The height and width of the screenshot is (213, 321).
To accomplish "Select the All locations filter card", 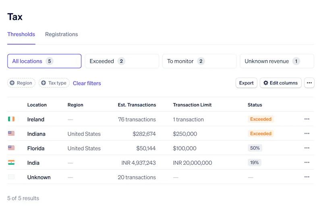I will (x=44, y=61).
